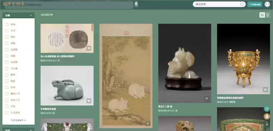Favorite the 青玉十二辰-兔 jade rabbit with the heart icon
This screenshot has width=273, height=131.
(x=207, y=98)
